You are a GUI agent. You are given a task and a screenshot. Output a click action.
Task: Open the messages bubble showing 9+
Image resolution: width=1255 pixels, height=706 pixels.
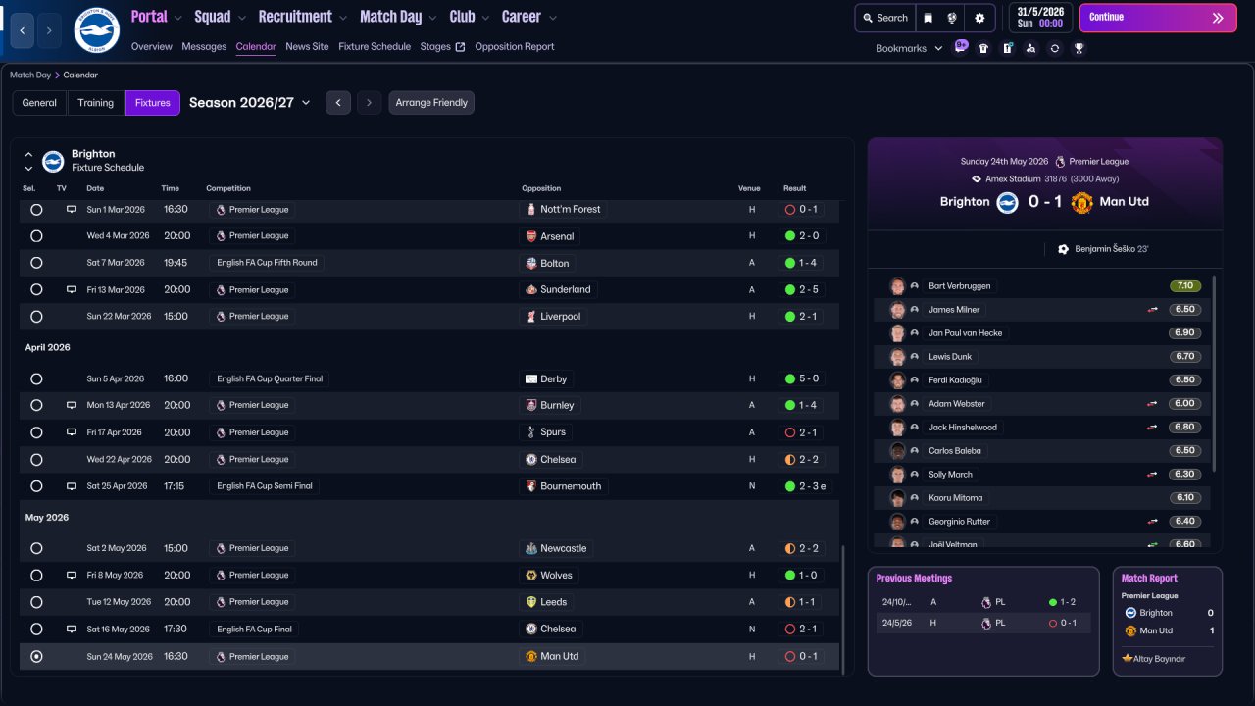(x=960, y=47)
